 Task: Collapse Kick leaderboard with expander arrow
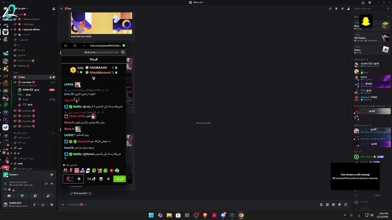(94, 78)
